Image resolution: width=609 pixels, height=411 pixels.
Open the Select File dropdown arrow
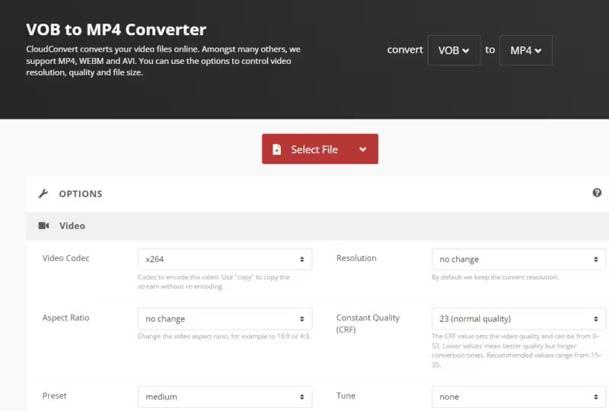363,149
